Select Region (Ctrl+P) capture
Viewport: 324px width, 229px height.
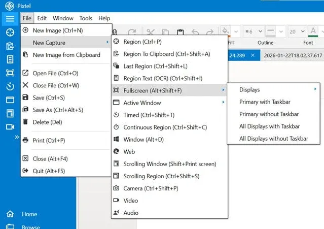[x=169, y=42]
